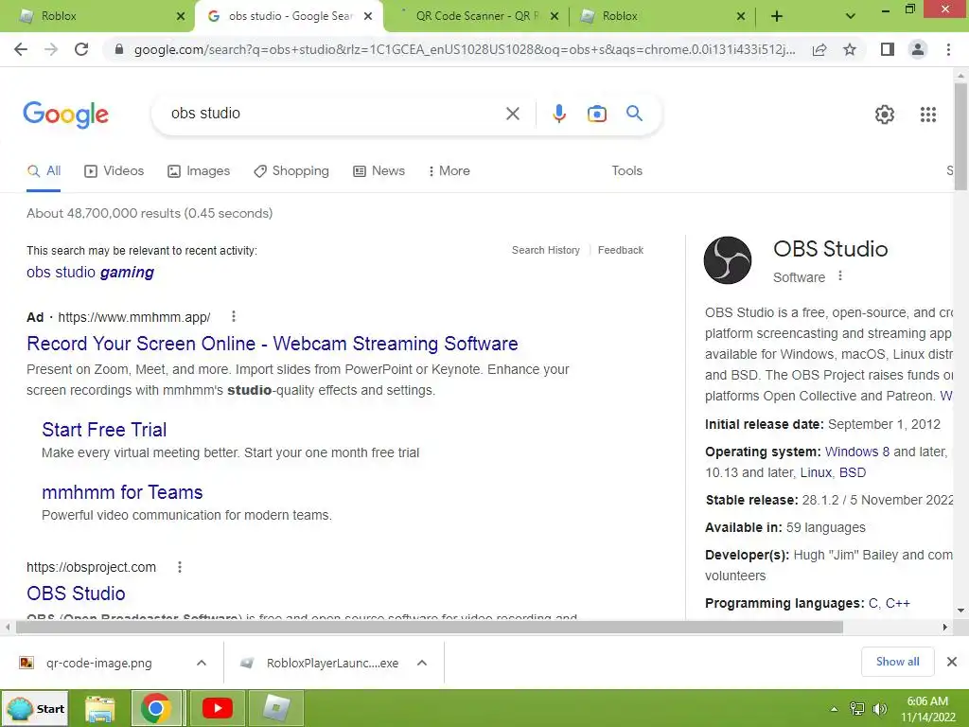Open the mmhmm for Teams link
The image size is (969, 727).
pos(122,492)
